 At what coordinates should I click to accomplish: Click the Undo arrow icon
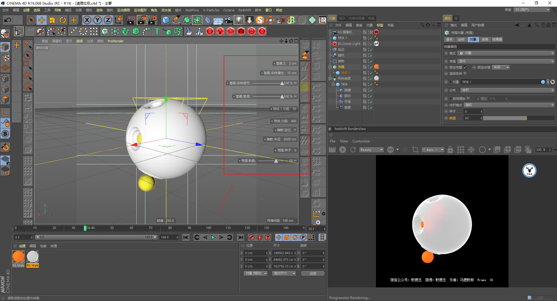[8, 20]
